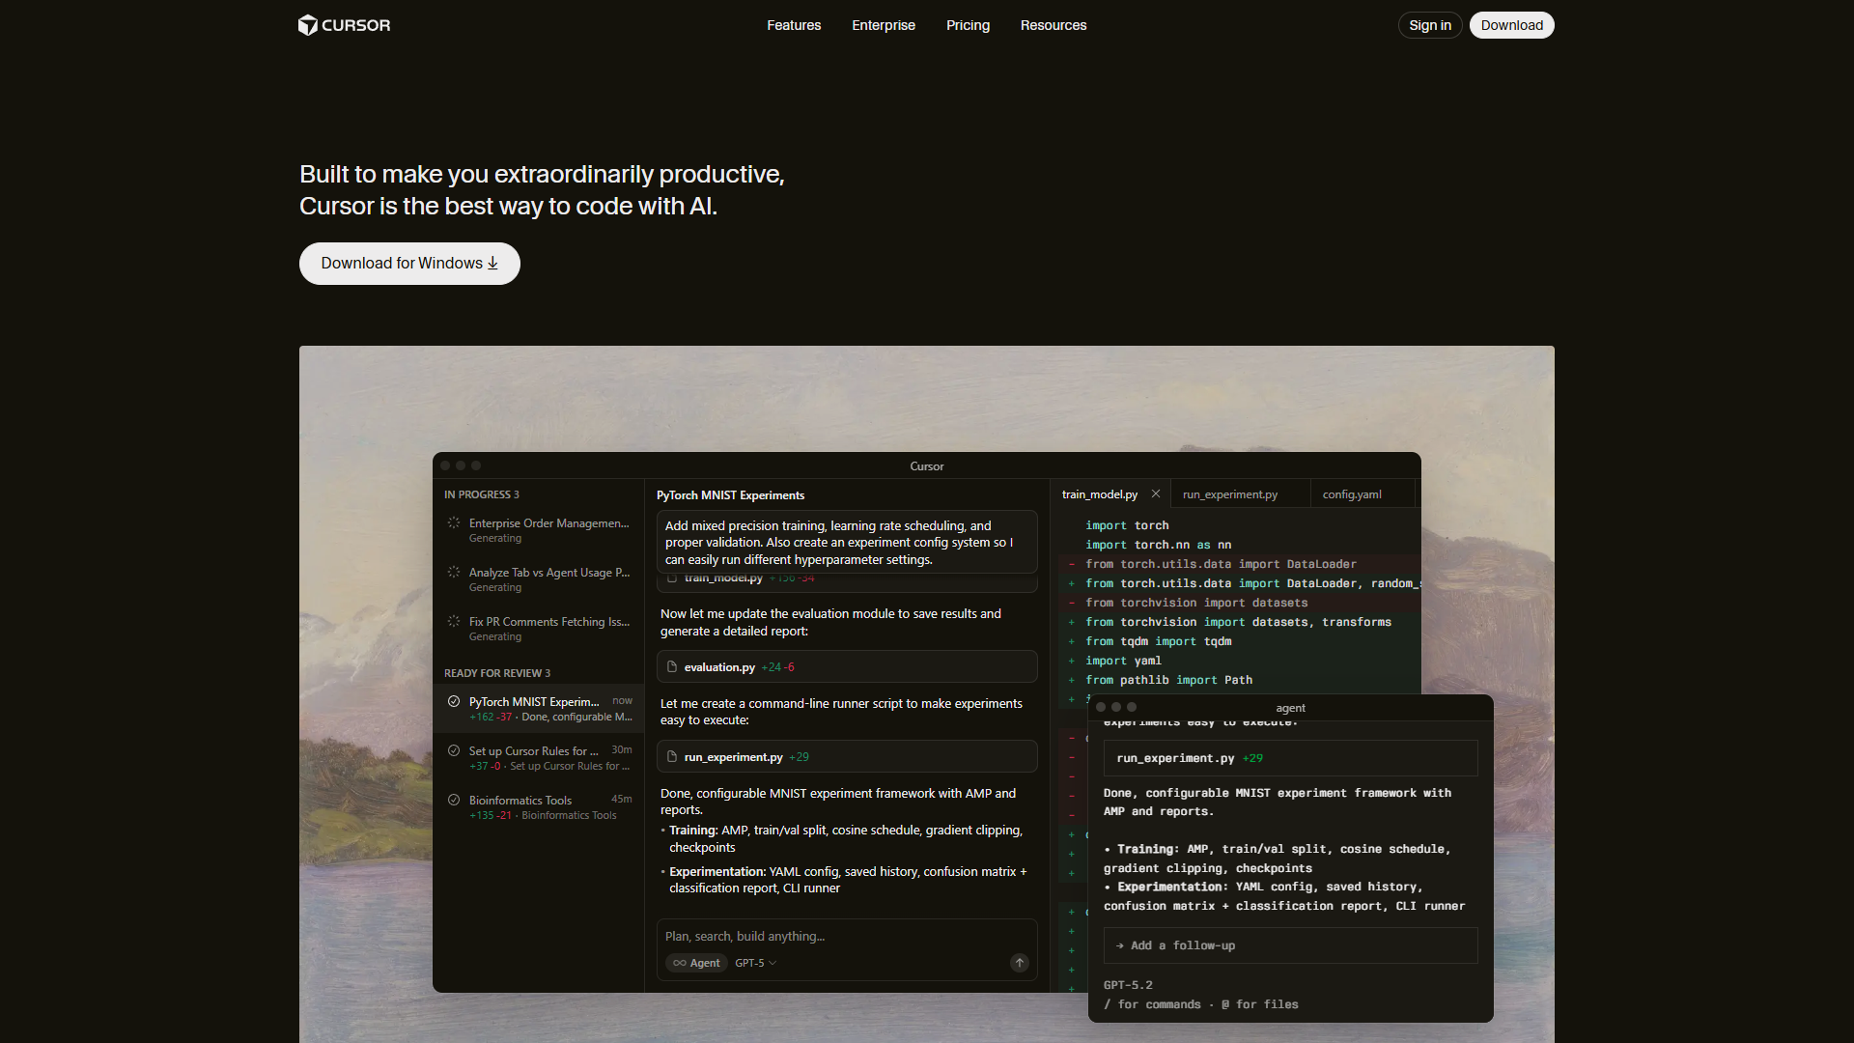Open the Resources dropdown menu
This screenshot has height=1043, width=1854.
1053,25
